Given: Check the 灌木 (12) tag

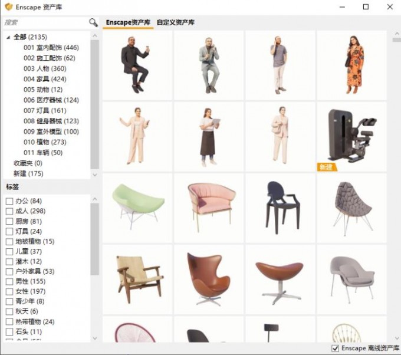Looking at the screenshot, I should [9, 261].
